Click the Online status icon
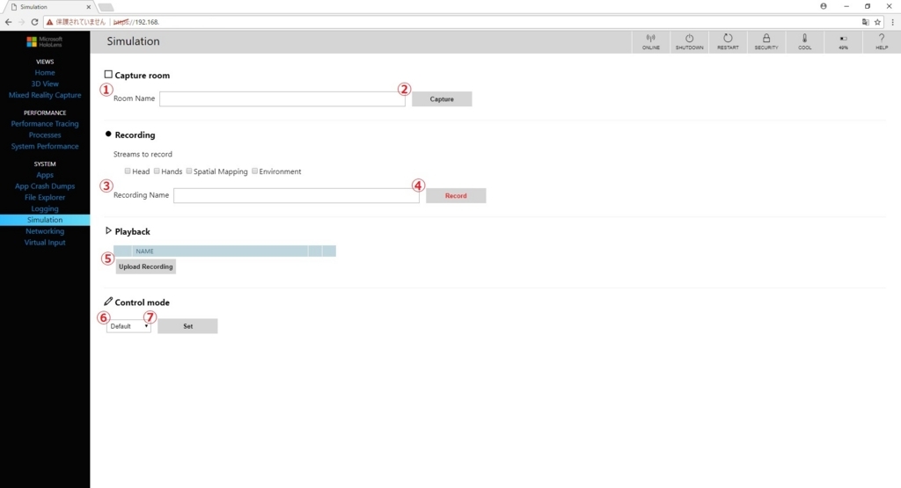The width and height of the screenshot is (901, 488). point(650,42)
